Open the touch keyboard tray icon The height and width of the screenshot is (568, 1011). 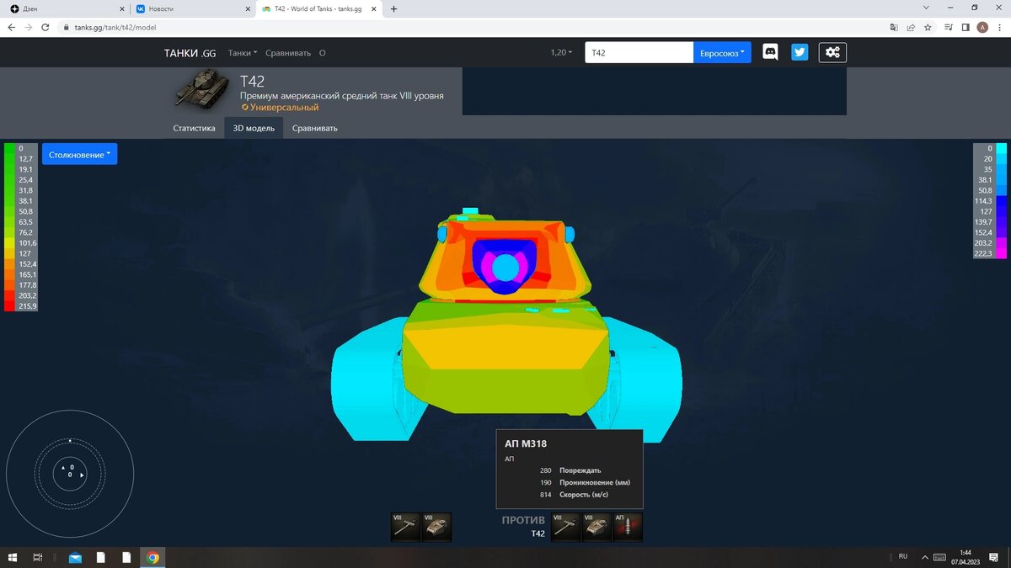pyautogui.click(x=939, y=557)
